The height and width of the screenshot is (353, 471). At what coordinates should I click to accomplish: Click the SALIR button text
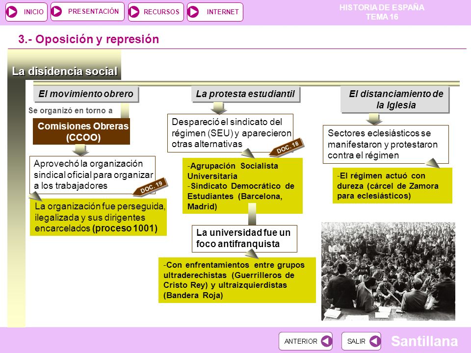[356, 341]
